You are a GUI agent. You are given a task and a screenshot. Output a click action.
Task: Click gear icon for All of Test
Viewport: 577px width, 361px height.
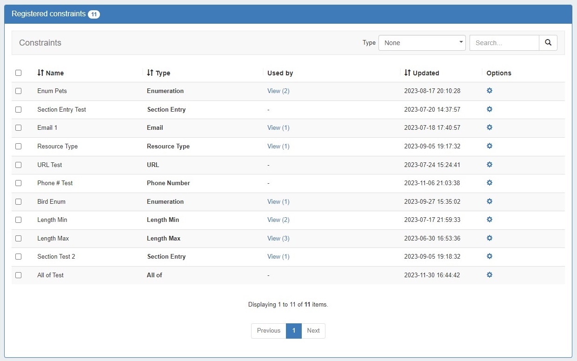[489, 275]
